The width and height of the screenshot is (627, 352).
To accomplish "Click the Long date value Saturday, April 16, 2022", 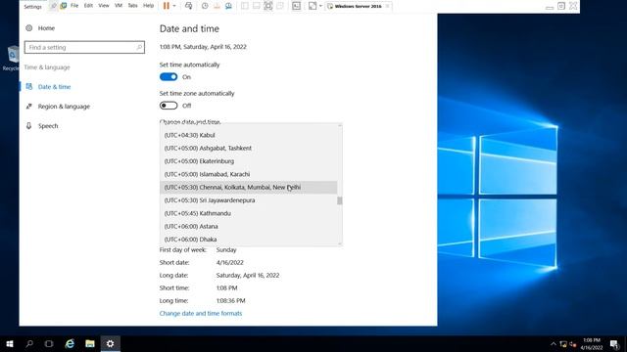I will click(248, 276).
